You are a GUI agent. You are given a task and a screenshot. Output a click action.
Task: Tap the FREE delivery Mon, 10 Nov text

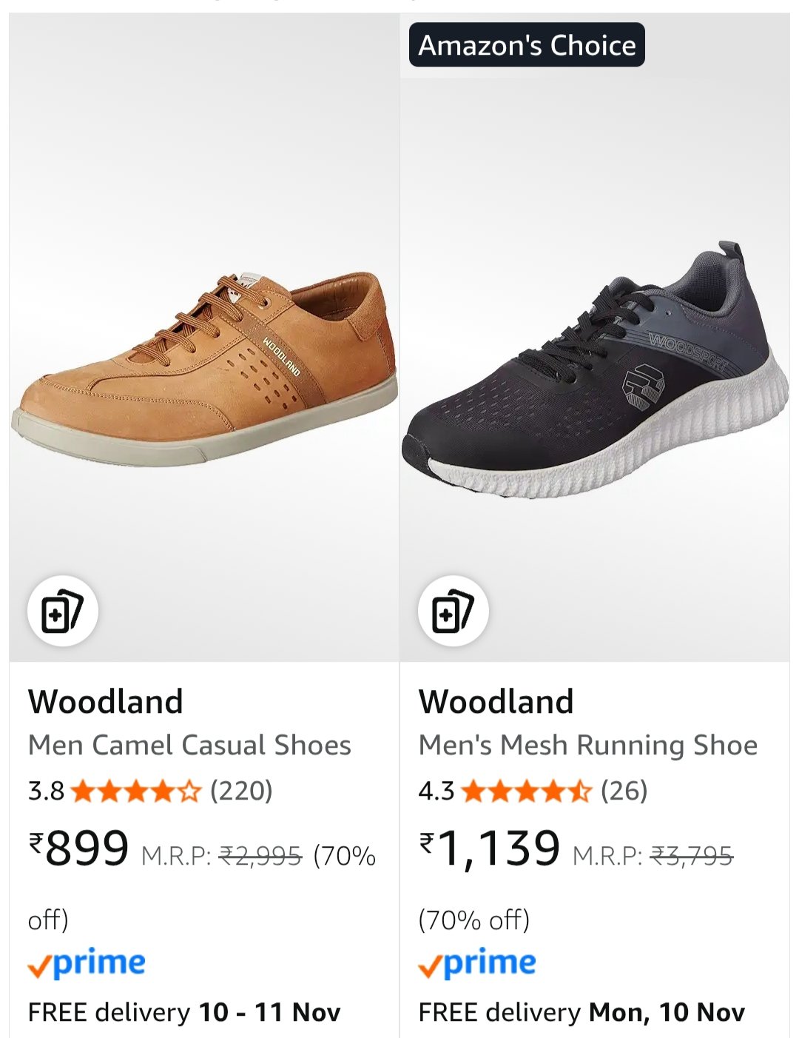(581, 1012)
